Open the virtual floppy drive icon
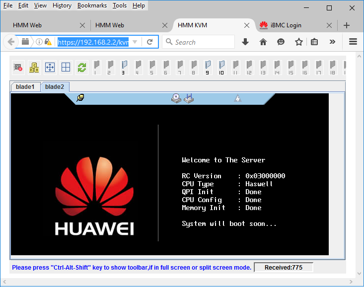Screen dimensions: 364x287 (189, 98)
